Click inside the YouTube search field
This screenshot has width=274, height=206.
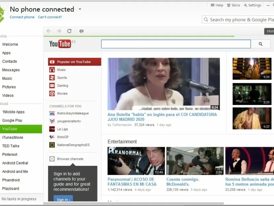coord(176,44)
